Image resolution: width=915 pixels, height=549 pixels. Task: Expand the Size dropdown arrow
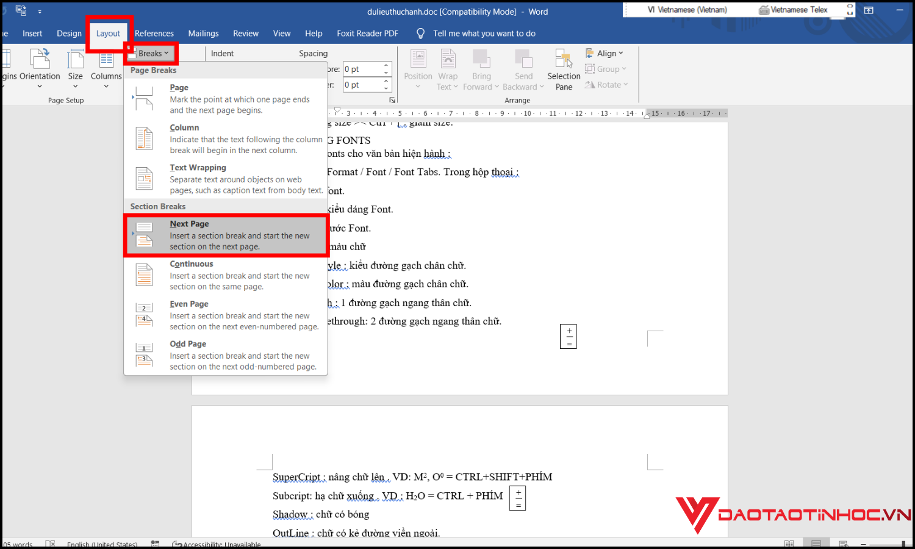(76, 87)
